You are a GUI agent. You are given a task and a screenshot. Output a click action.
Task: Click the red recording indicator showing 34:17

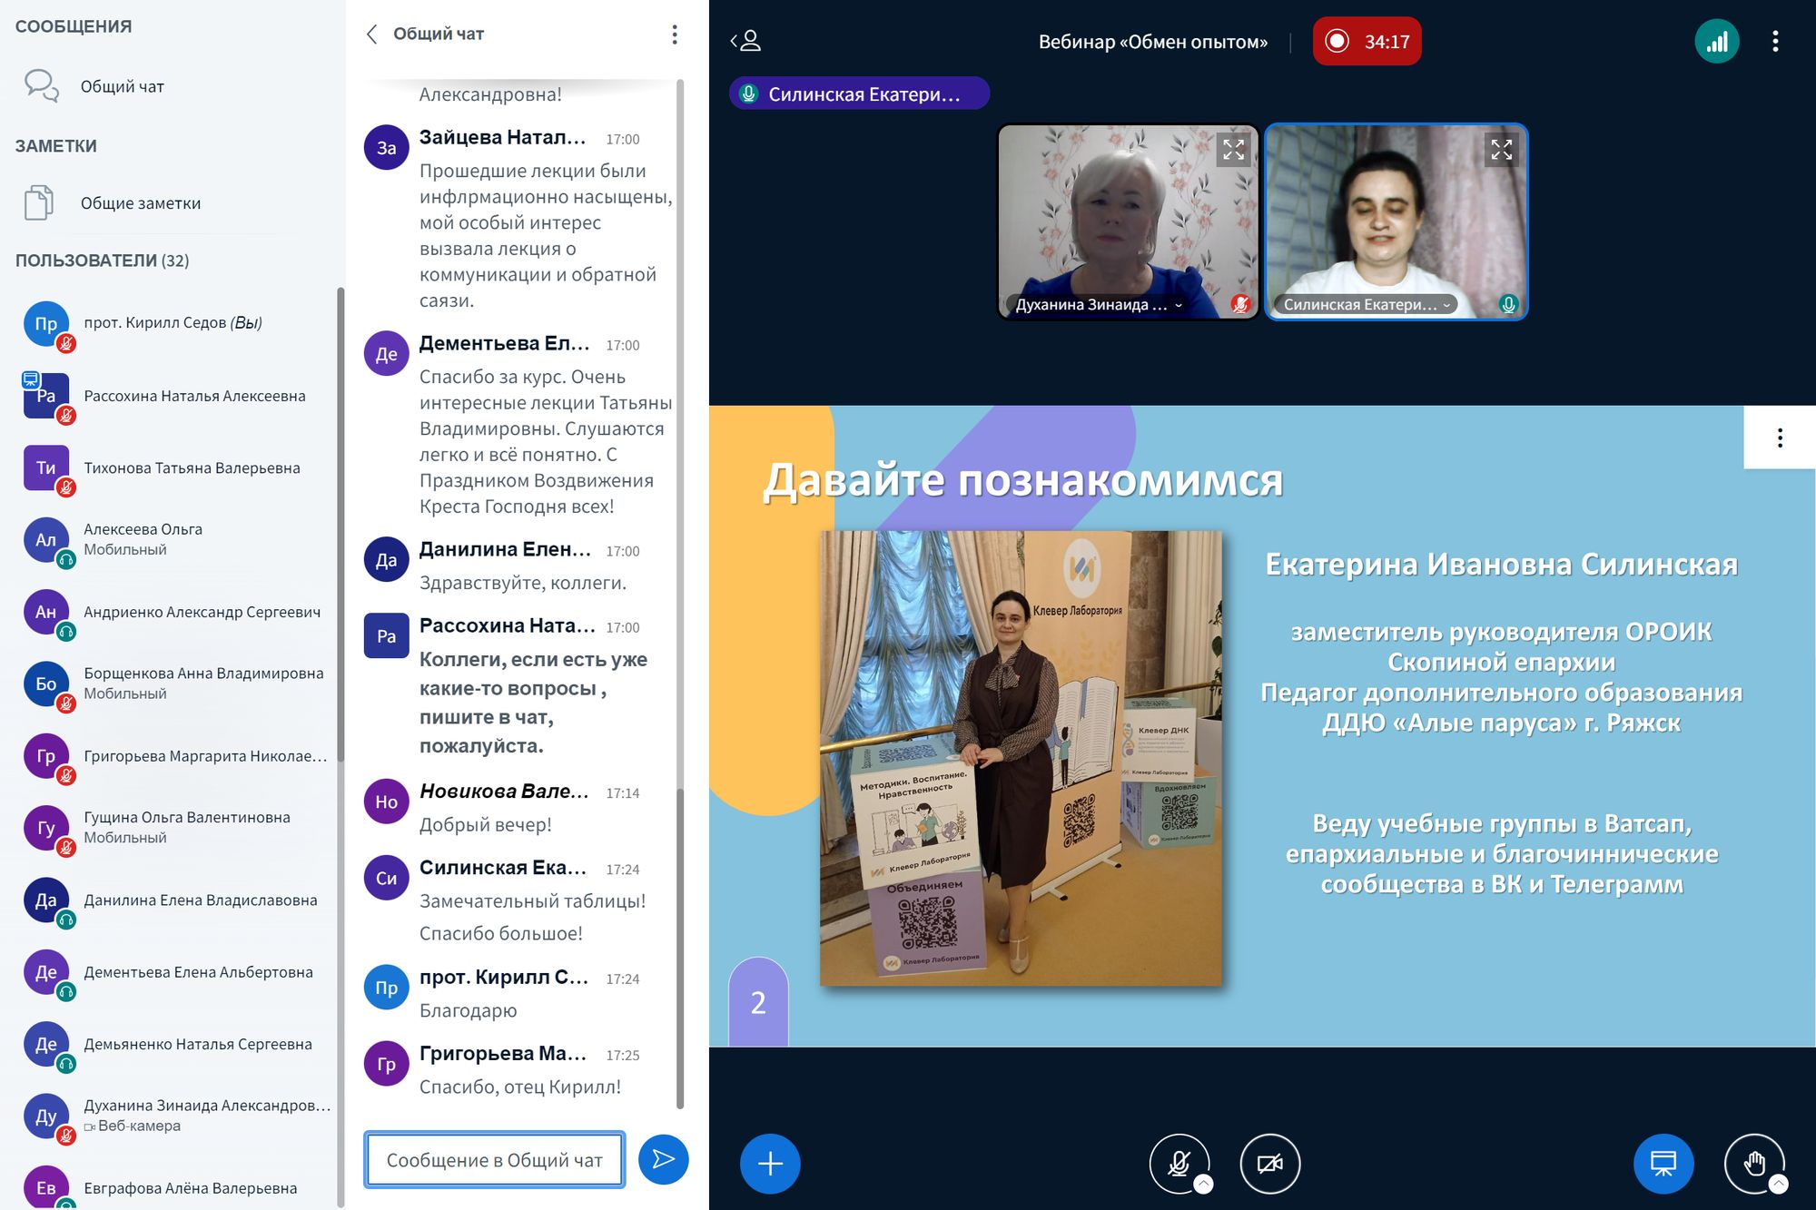click(x=1367, y=42)
